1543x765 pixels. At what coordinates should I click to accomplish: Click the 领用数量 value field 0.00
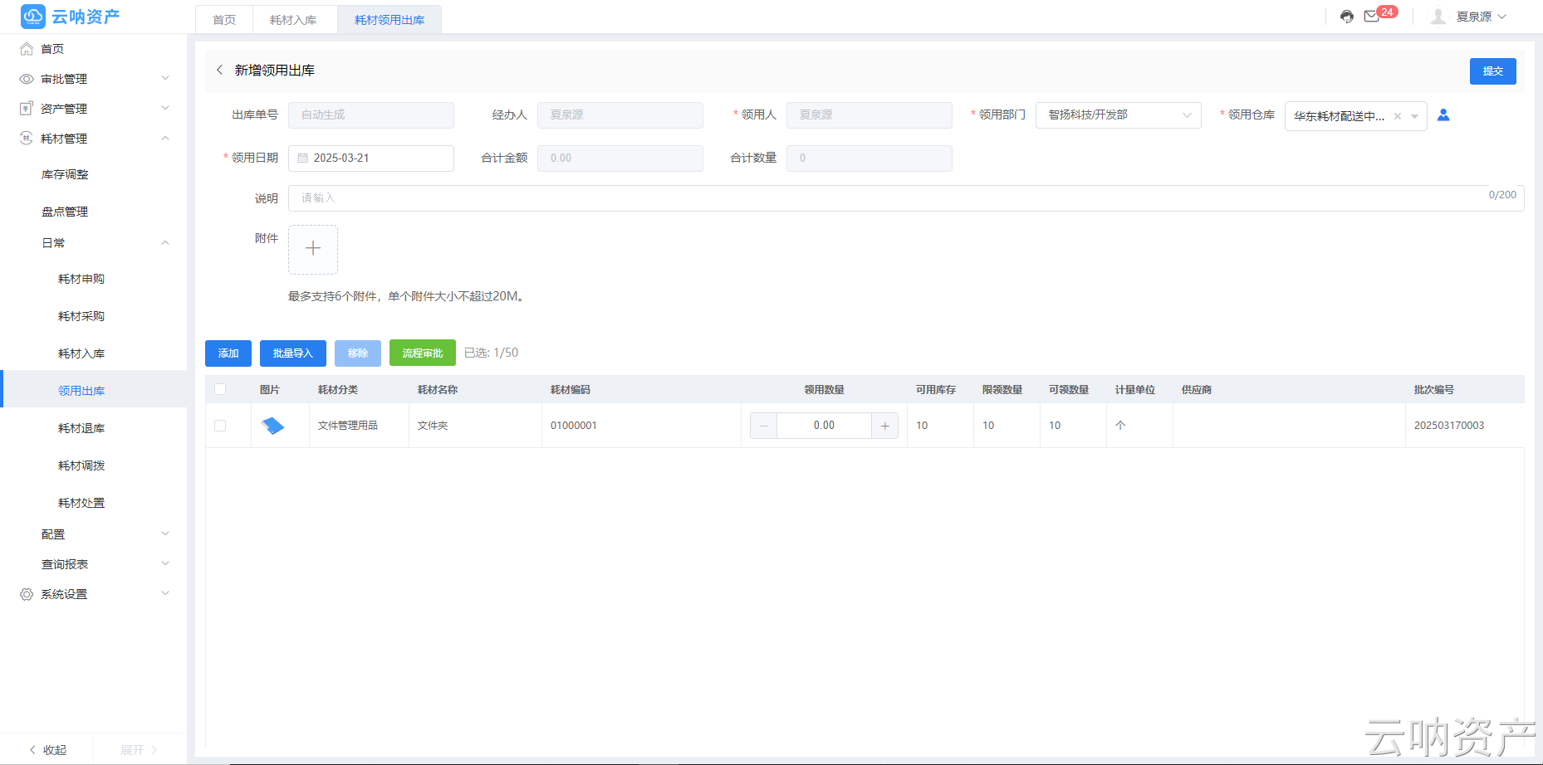pyautogui.click(x=824, y=426)
